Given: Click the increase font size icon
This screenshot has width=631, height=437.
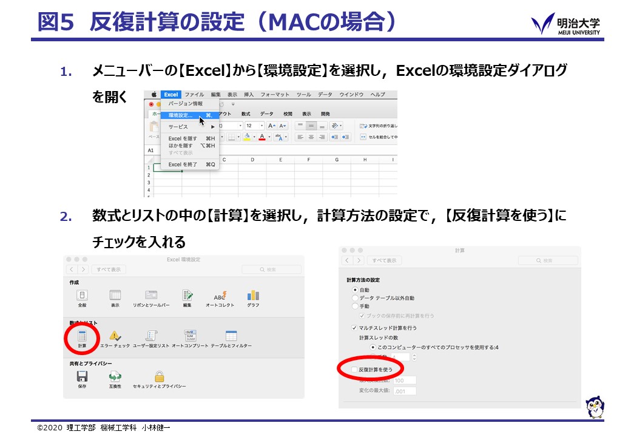Looking at the screenshot, I should tap(272, 126).
